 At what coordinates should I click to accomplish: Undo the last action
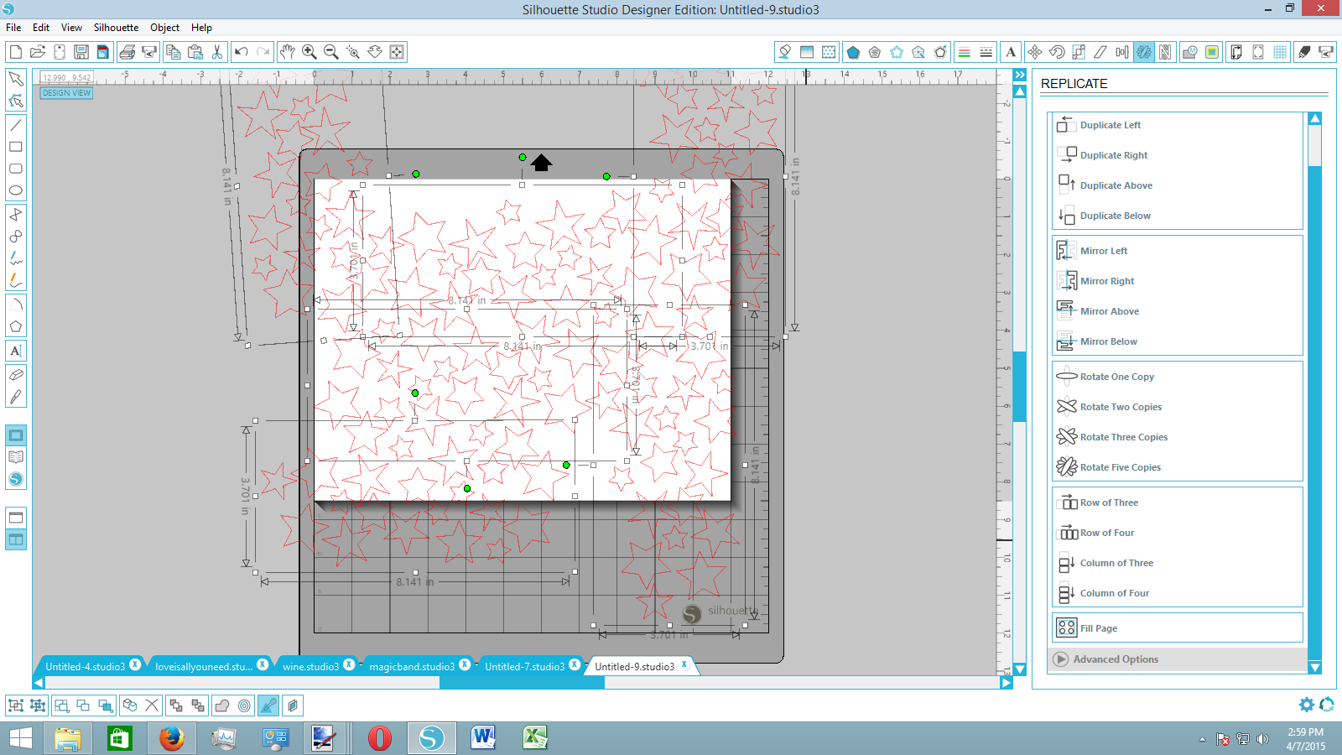(241, 52)
